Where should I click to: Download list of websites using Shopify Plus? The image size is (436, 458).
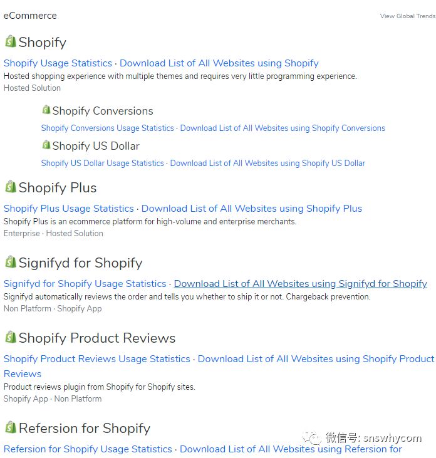tap(251, 209)
